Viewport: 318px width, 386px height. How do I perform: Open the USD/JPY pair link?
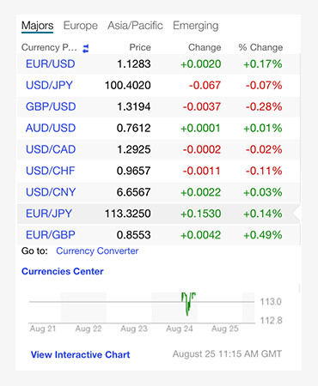[49, 85]
